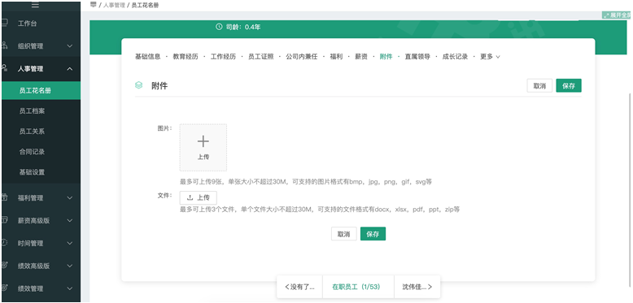
Task: Click the 展开全部 expand icon
Action: point(606,15)
